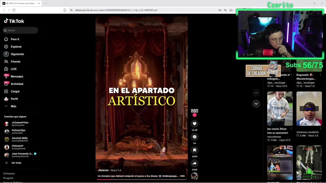
Task: Go to previous video with up arrow
Action: 256,93
